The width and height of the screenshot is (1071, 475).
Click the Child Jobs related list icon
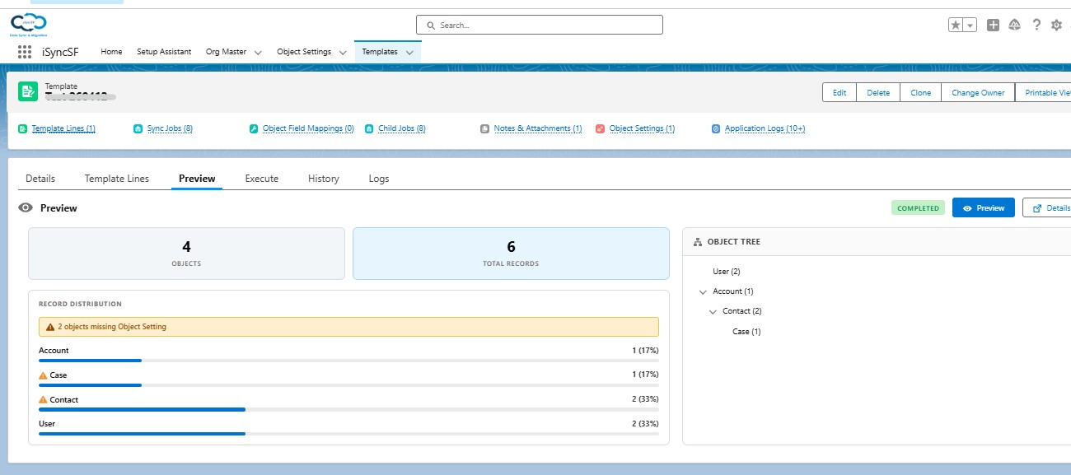(x=370, y=128)
